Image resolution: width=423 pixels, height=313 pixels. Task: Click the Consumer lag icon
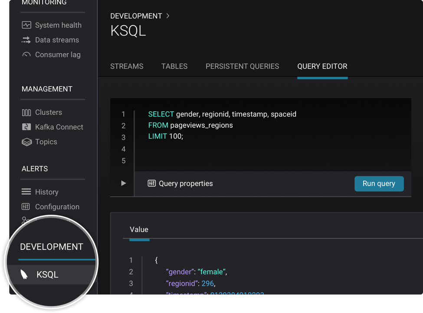pos(26,54)
